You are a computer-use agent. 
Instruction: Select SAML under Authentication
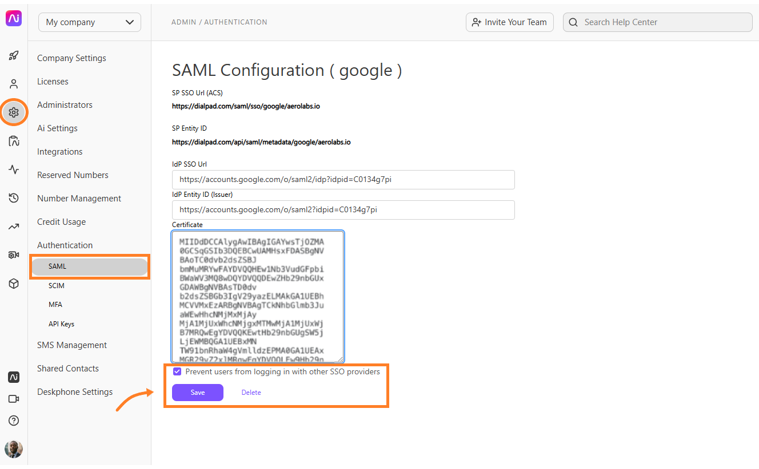(90, 266)
